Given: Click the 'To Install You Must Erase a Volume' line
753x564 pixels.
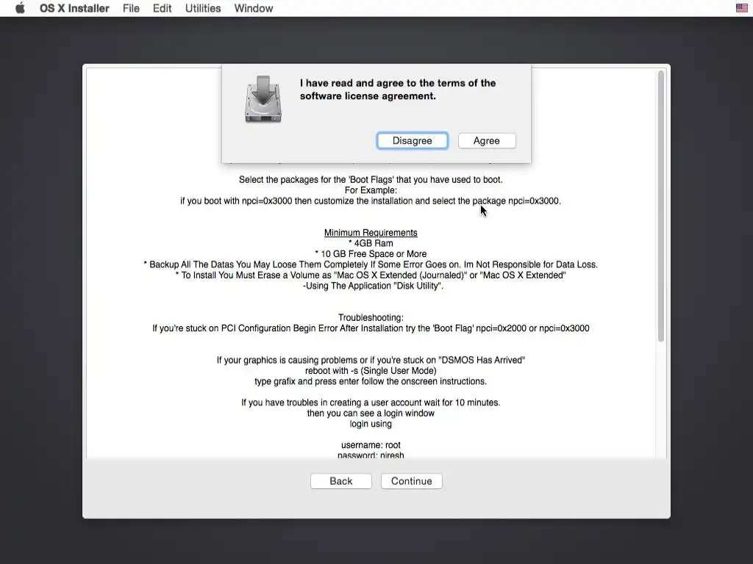Looking at the screenshot, I should pyautogui.click(x=371, y=275).
